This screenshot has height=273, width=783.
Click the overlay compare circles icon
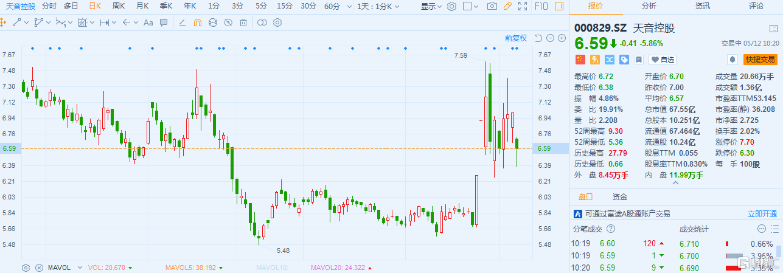(x=262, y=22)
